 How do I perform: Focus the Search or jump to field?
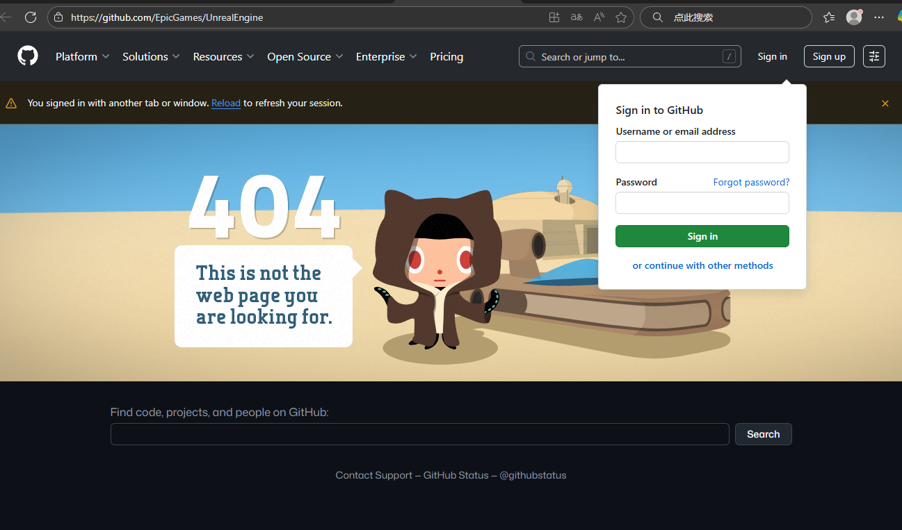coord(630,56)
